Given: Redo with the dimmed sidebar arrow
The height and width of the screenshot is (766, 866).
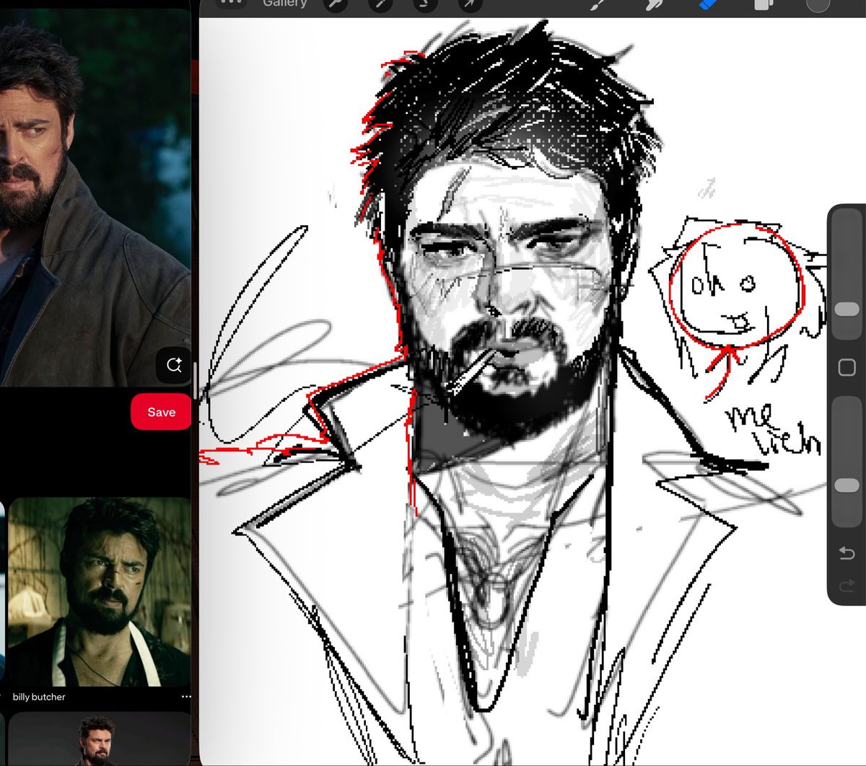Looking at the screenshot, I should coord(847,586).
